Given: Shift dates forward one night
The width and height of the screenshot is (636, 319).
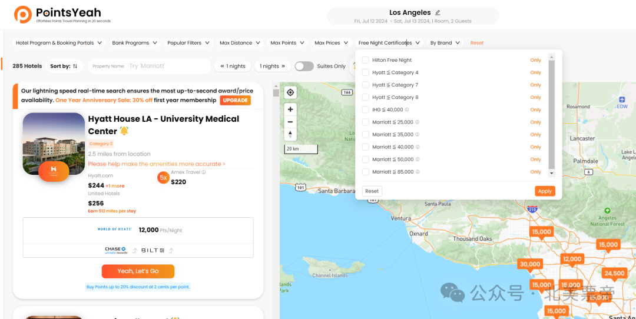Looking at the screenshot, I should tap(273, 66).
